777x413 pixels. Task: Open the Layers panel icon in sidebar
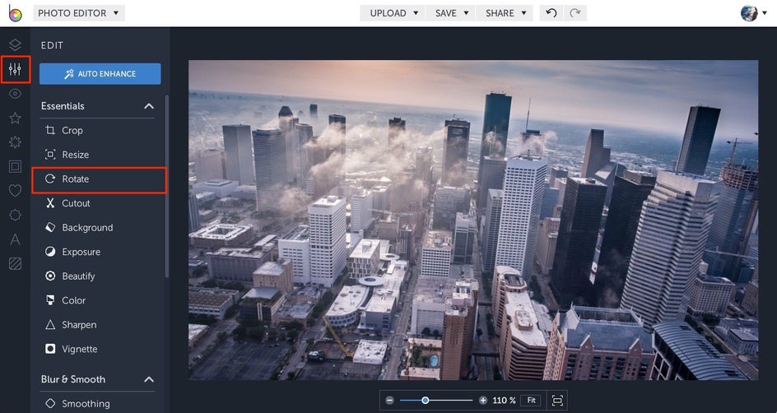[15, 44]
